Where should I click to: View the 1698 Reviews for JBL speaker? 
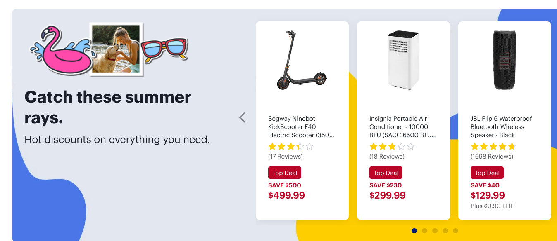point(492,157)
